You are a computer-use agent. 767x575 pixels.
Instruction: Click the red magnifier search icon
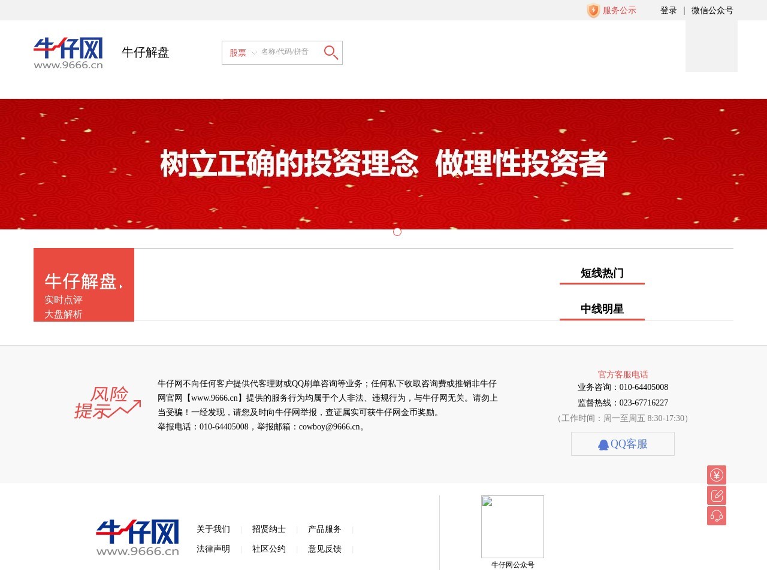(x=331, y=53)
